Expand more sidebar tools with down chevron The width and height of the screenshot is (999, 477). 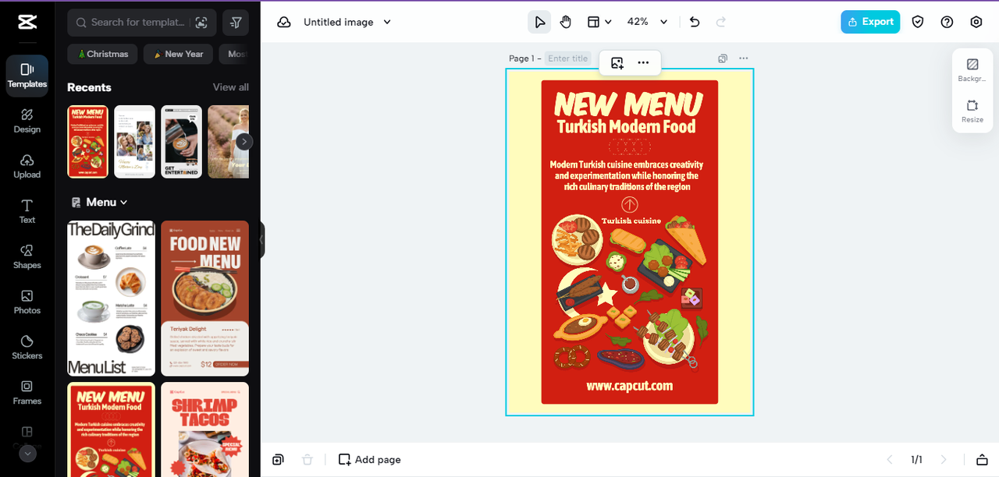(x=27, y=454)
